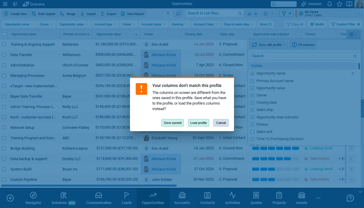This screenshot has height=208, width=364.
Task: Open the Accounts tab
Action: pos(182,198)
